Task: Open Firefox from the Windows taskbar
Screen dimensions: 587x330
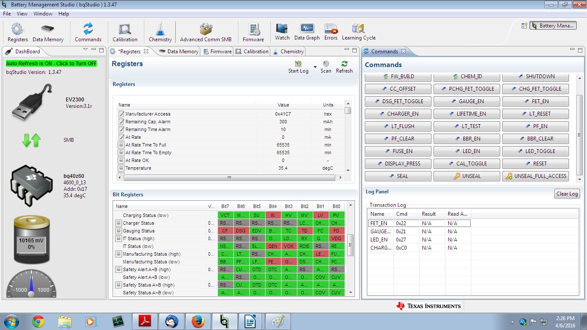Action: (x=198, y=321)
